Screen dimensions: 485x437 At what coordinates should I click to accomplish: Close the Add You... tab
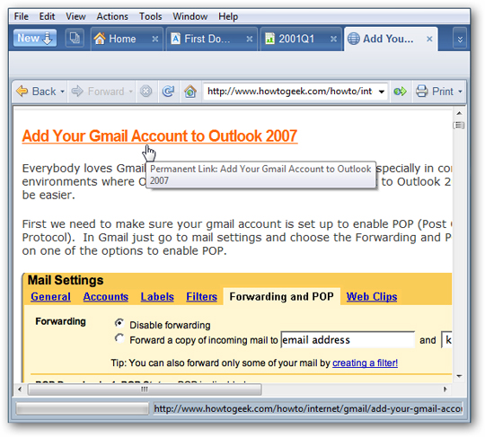[429, 39]
